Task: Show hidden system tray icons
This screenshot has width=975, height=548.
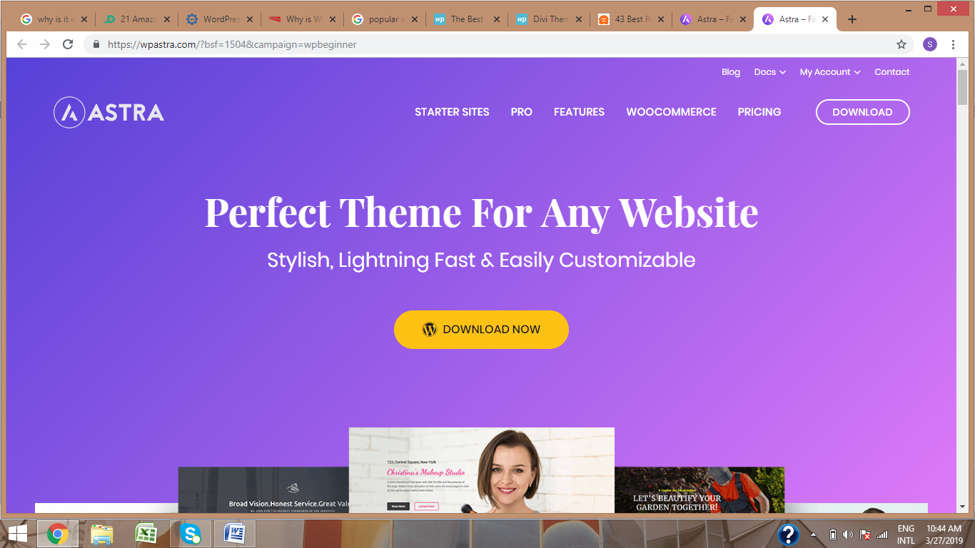Action: point(814,534)
